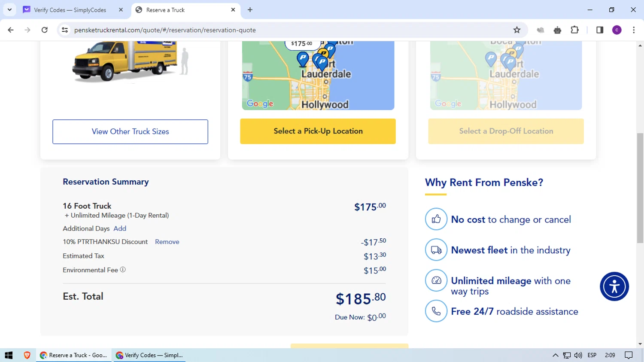Click the browser back arrow

(11, 30)
